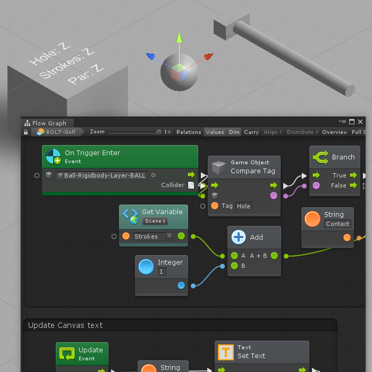Click the String Contact value field
Screen dimensions: 372x372
(337, 224)
